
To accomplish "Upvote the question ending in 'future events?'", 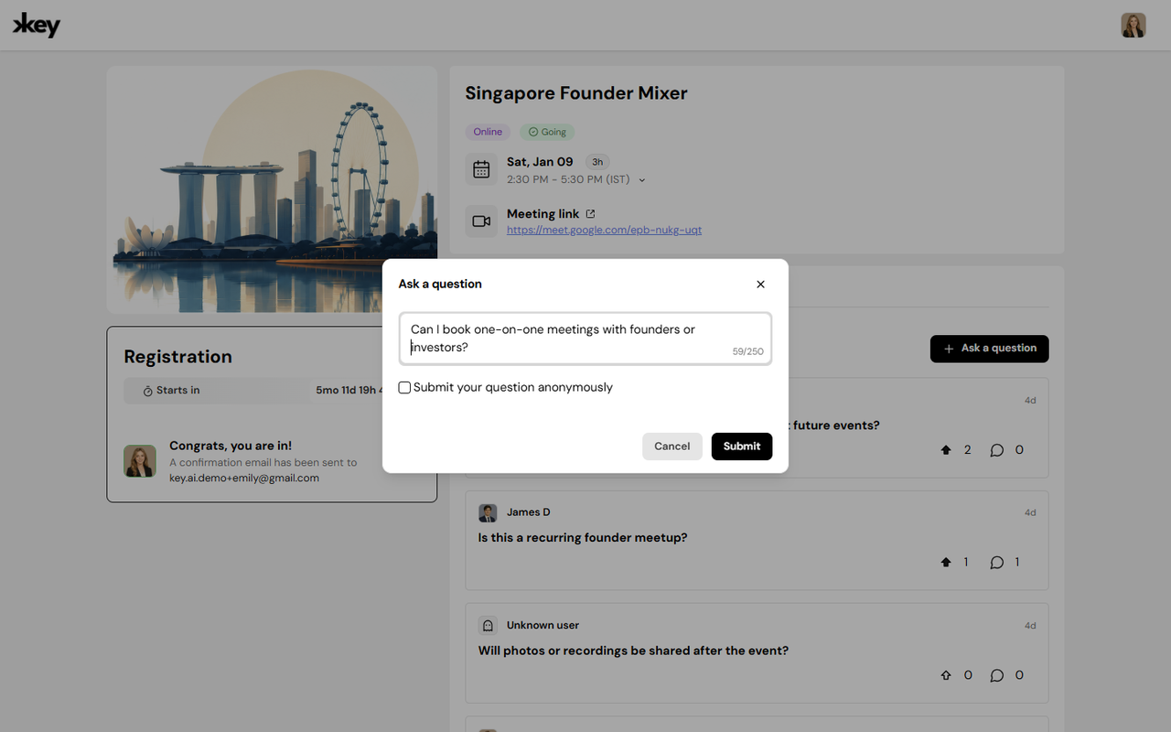I will pyautogui.click(x=946, y=450).
